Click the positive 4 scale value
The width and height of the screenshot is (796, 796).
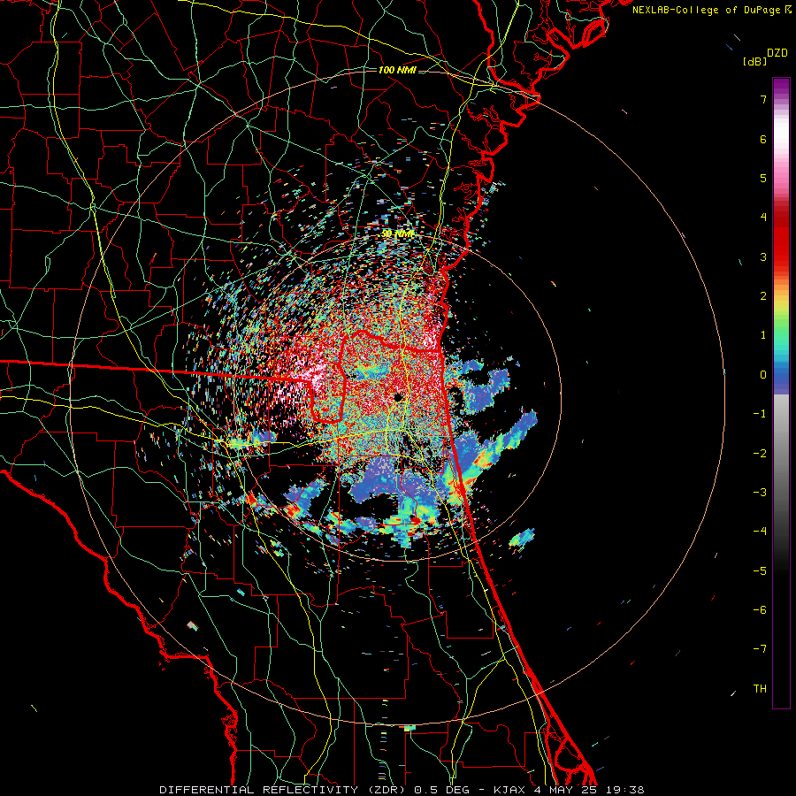pyautogui.click(x=763, y=218)
